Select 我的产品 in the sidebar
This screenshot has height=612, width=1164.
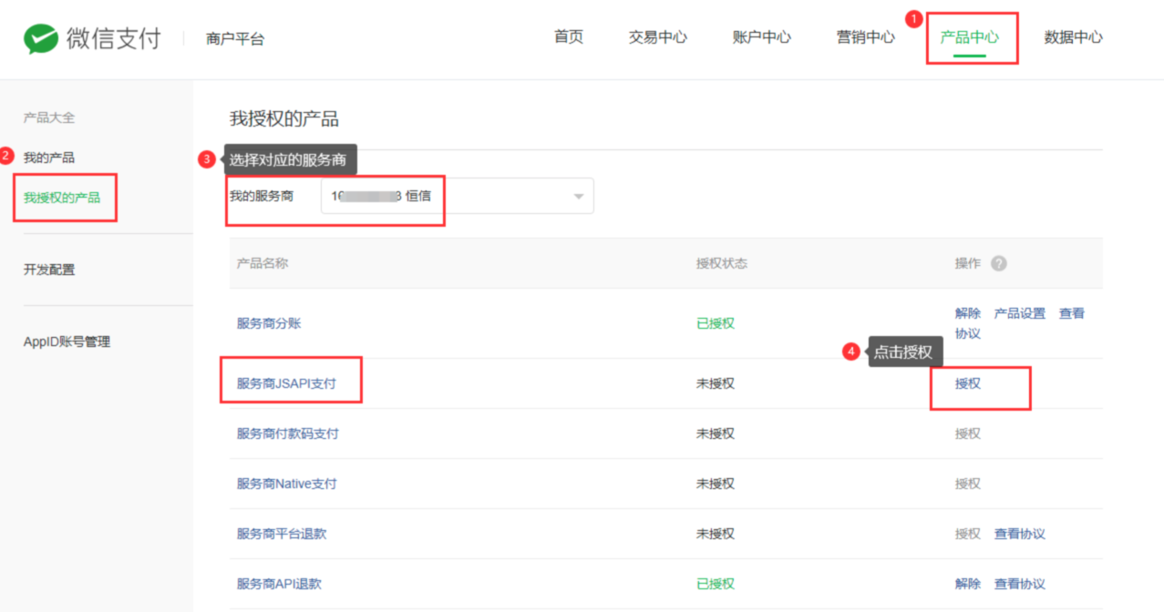point(49,158)
